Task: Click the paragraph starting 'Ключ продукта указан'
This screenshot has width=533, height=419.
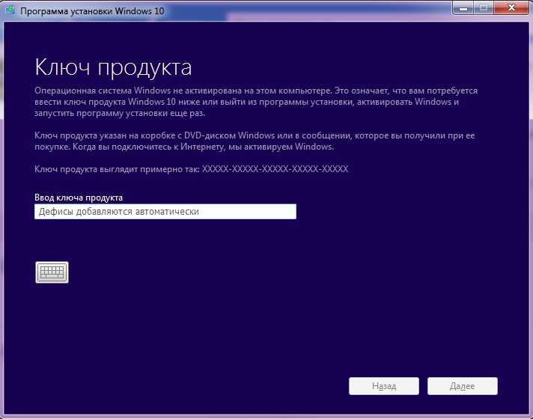Action: point(255,141)
